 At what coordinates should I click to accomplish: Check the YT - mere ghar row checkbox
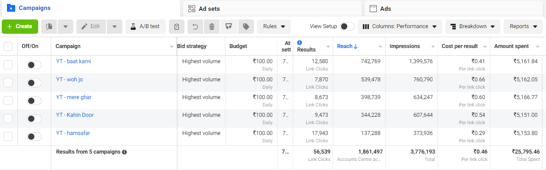8,101
